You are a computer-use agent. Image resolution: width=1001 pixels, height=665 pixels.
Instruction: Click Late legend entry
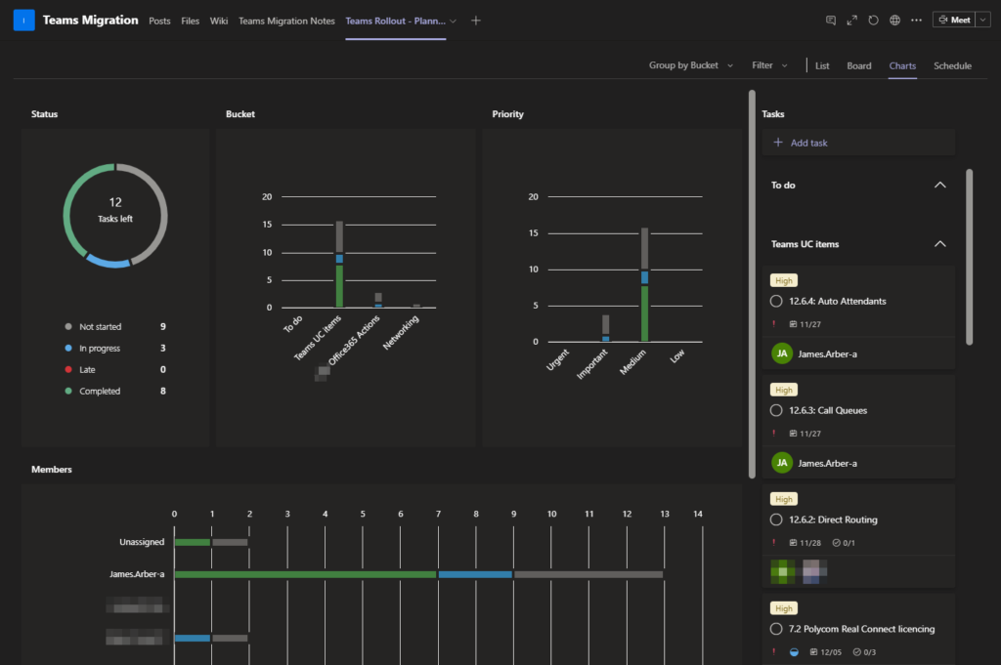click(115, 369)
